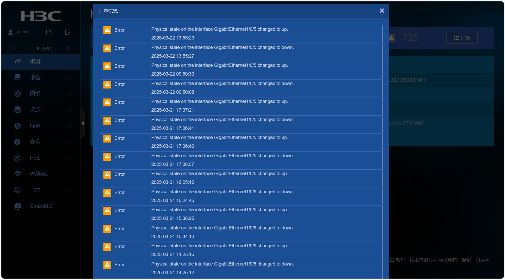
Task: Open the 网络 network menu
Action: tap(41, 94)
